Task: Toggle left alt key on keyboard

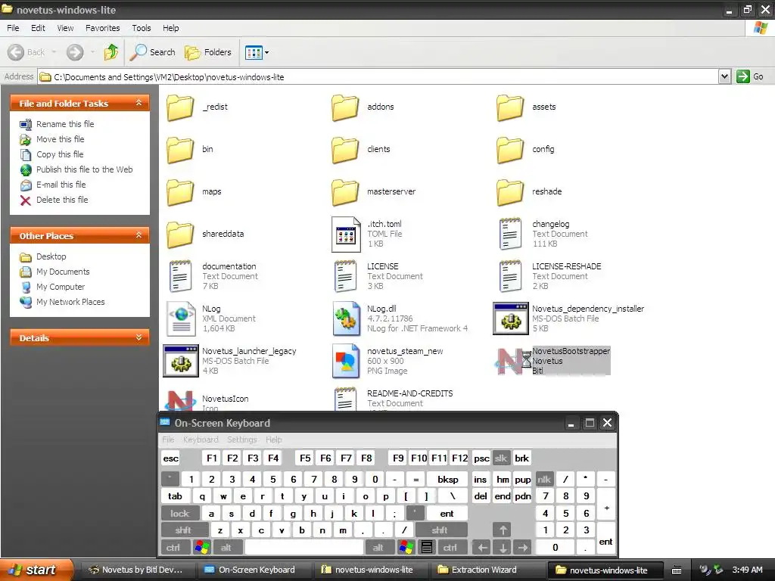Action: [226, 548]
